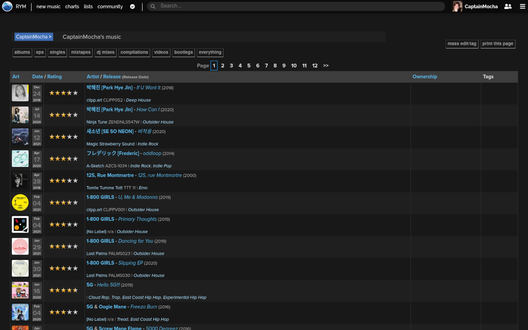
Task: Click the star rating for Hello 5G!!!
Action: tap(64, 290)
